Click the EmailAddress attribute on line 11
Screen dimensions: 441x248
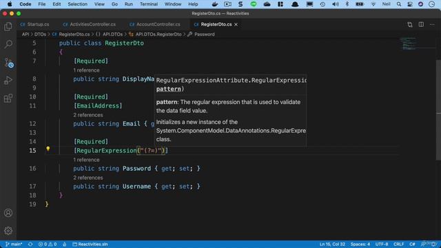coord(98,106)
